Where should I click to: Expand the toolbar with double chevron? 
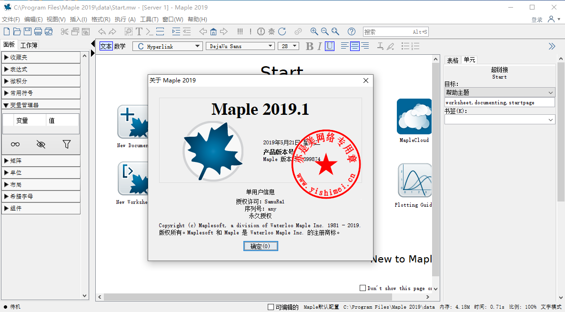[552, 46]
